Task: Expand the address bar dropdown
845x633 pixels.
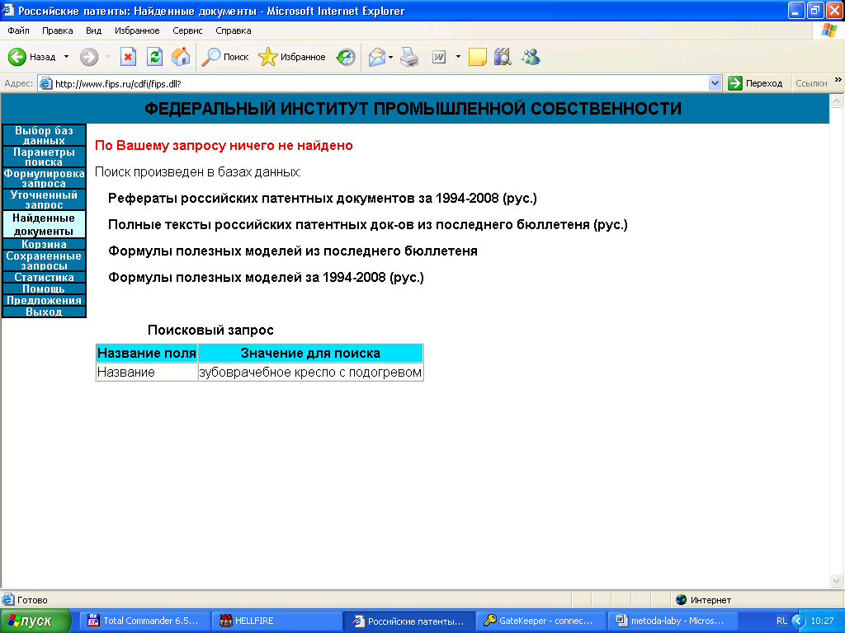Action: tap(715, 83)
